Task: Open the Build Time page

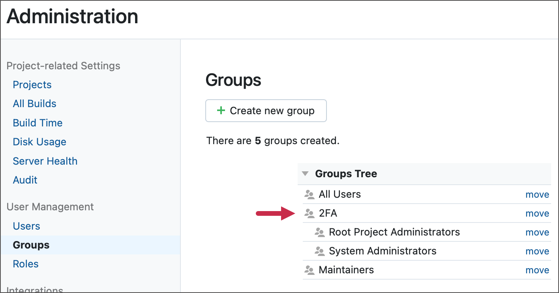Action: point(38,123)
